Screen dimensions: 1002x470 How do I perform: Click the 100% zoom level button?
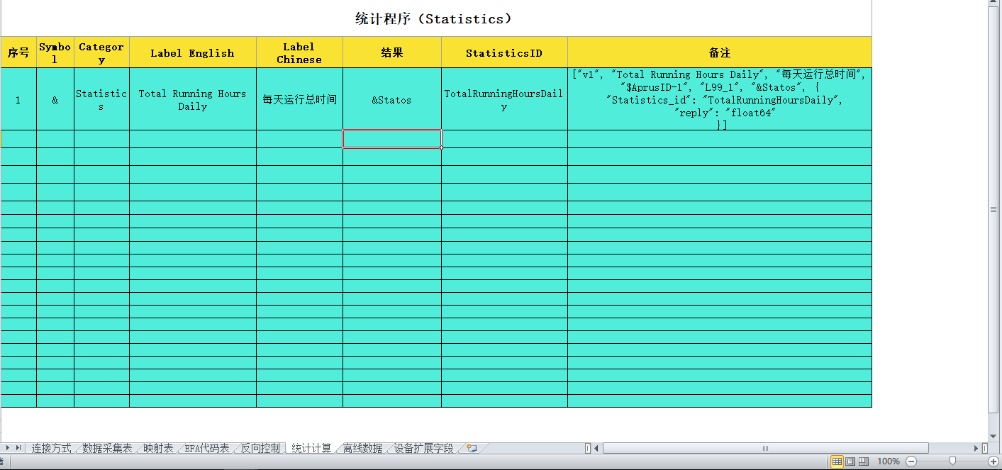pyautogui.click(x=888, y=461)
